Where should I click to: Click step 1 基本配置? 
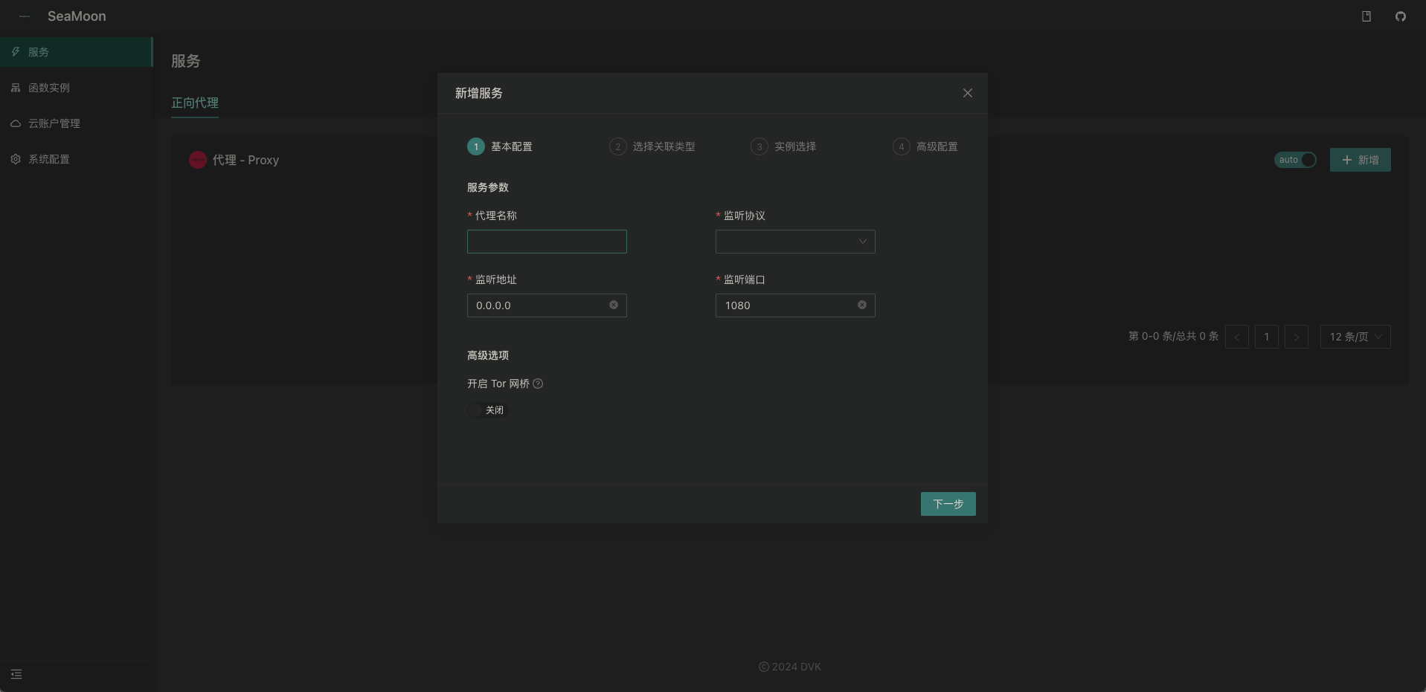pyautogui.click(x=500, y=146)
